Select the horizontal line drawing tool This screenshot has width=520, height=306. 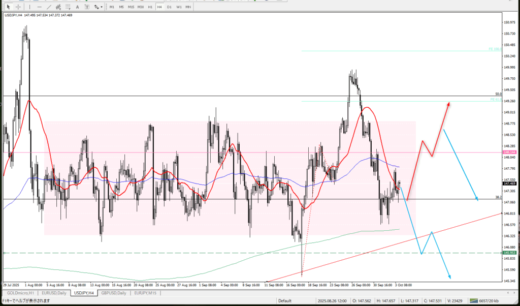pos(39,7)
